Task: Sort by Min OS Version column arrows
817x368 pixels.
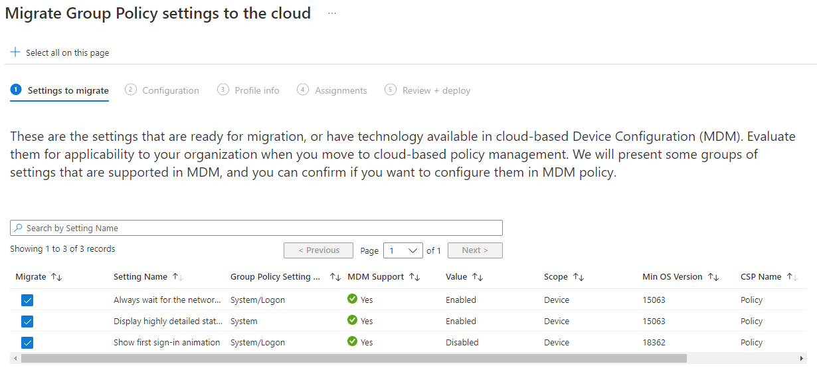Action: click(x=713, y=277)
